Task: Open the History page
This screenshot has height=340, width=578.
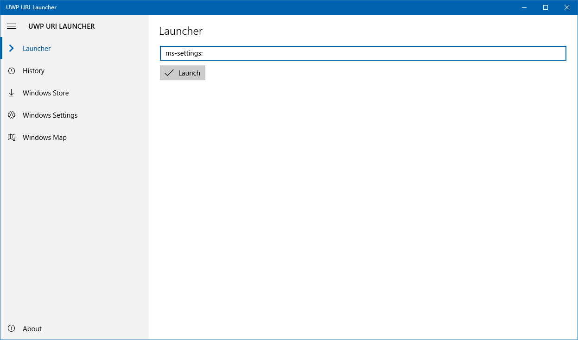Action: click(34, 70)
